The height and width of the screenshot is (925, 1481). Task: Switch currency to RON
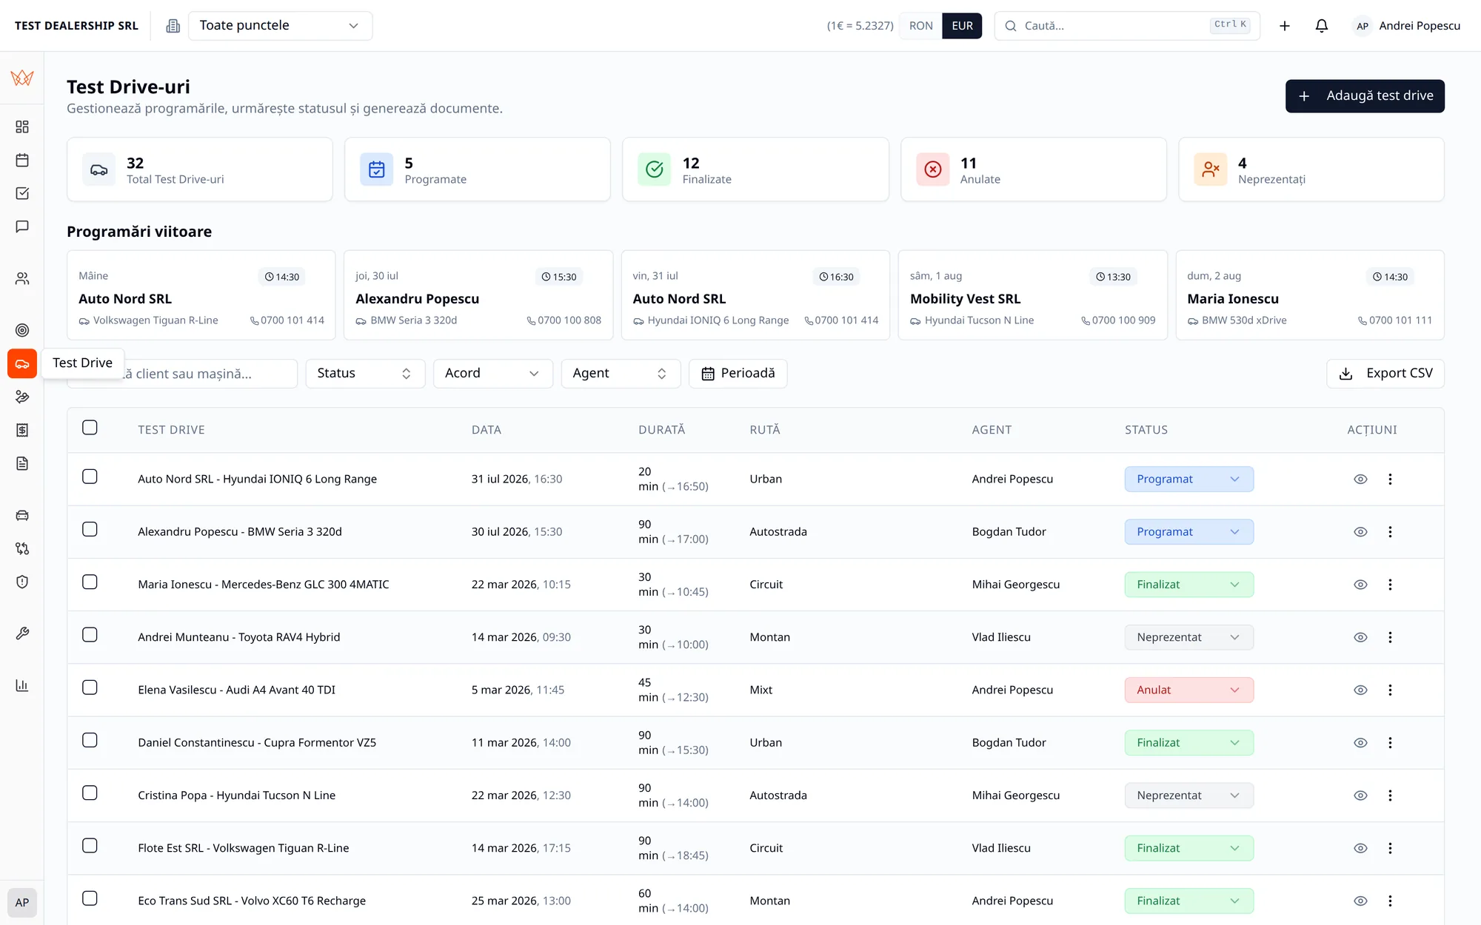tap(920, 26)
